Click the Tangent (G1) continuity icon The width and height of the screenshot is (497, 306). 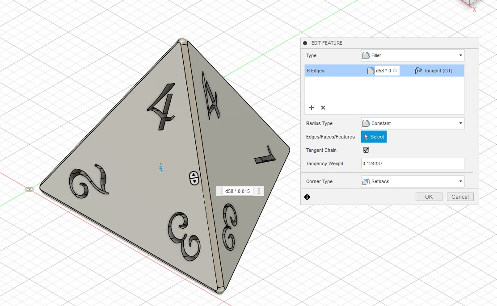(418, 71)
